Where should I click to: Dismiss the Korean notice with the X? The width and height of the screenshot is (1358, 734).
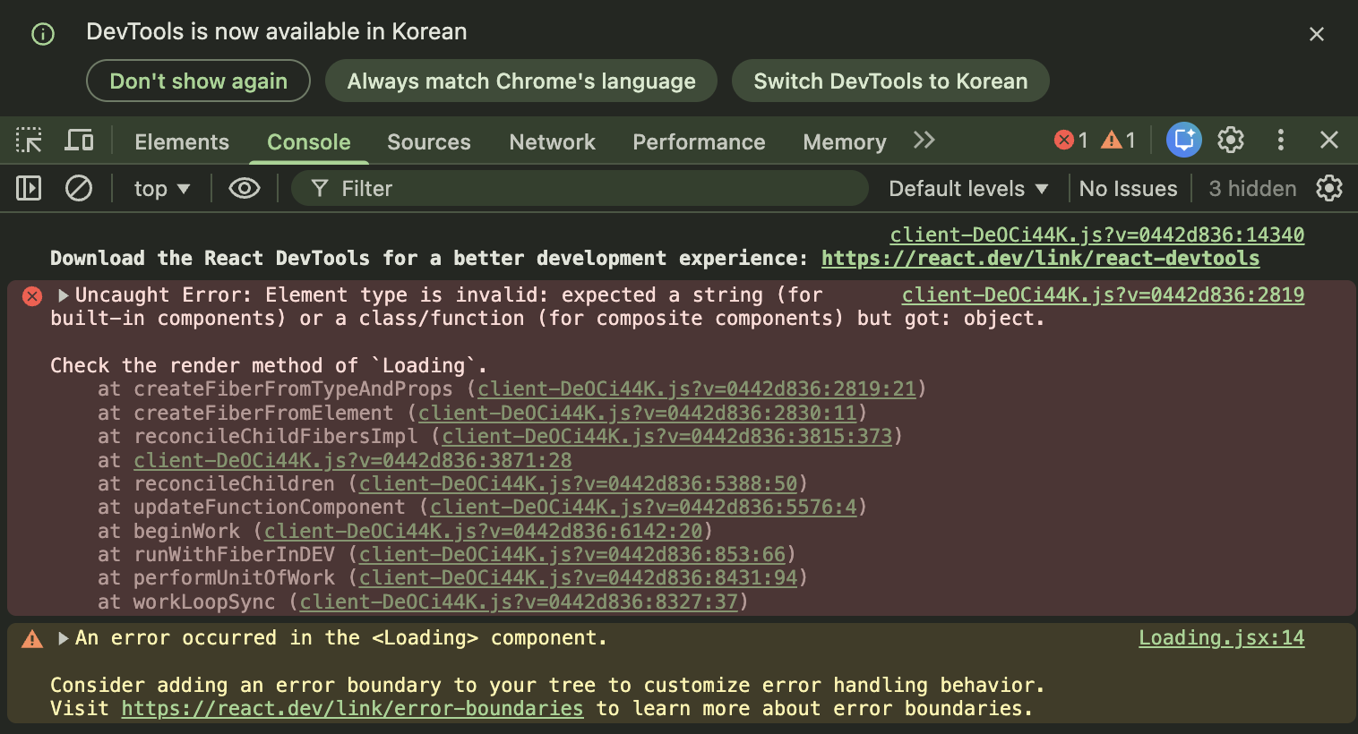(1317, 34)
